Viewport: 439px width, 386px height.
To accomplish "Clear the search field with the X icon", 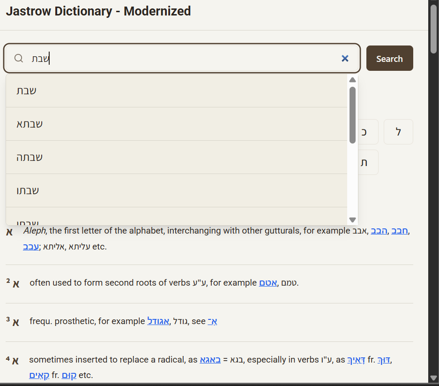I will (345, 58).
